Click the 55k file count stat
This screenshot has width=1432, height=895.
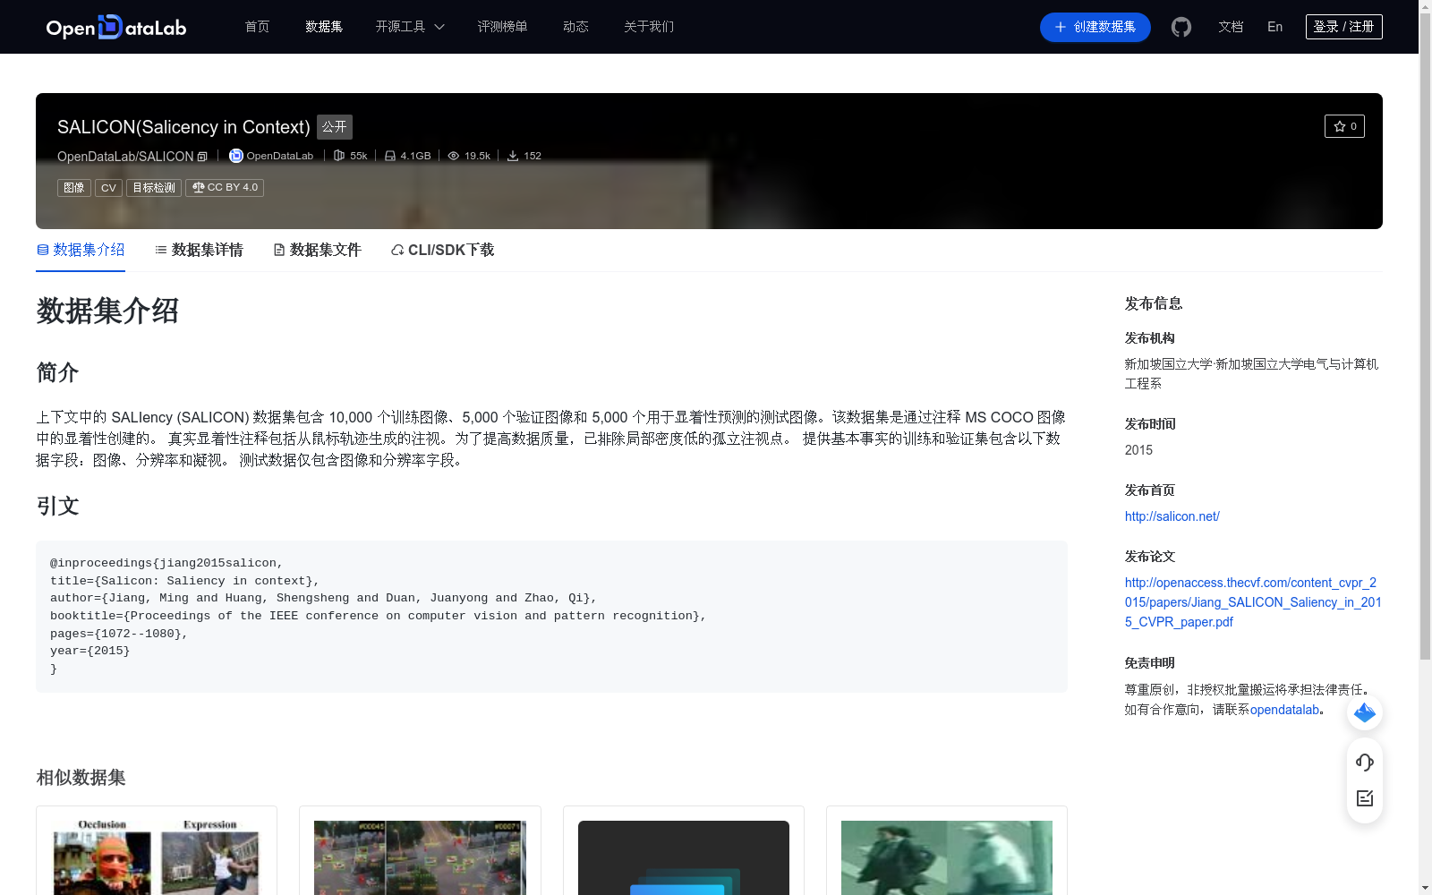(x=350, y=156)
